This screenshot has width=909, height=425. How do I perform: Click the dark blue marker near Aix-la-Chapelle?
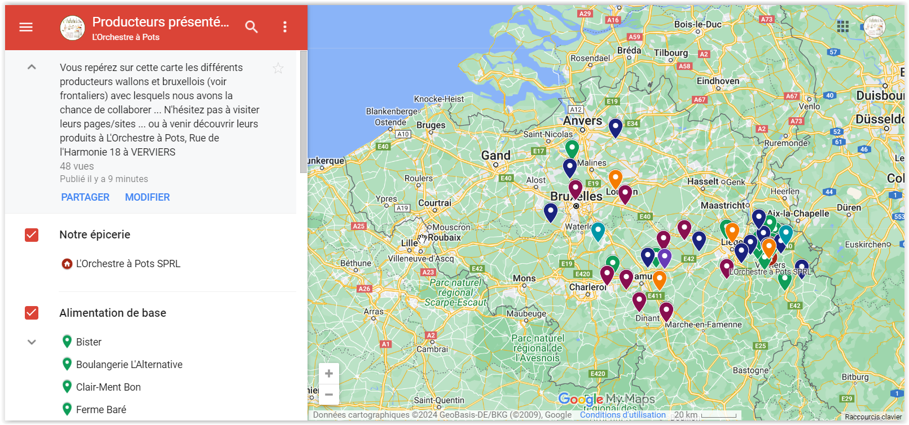tap(759, 218)
